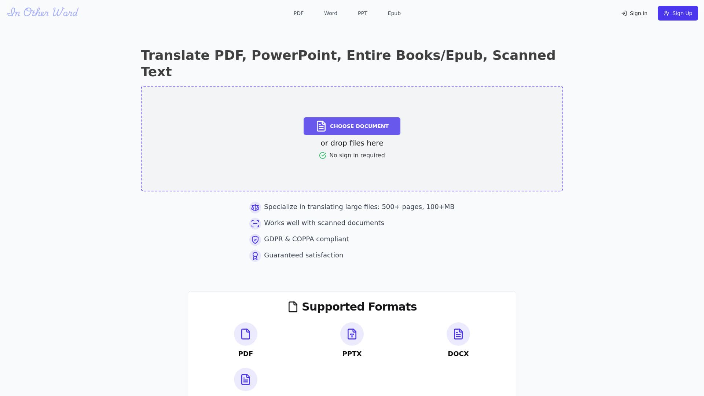Click the DOCX format icon
The height and width of the screenshot is (396, 704).
(458, 334)
